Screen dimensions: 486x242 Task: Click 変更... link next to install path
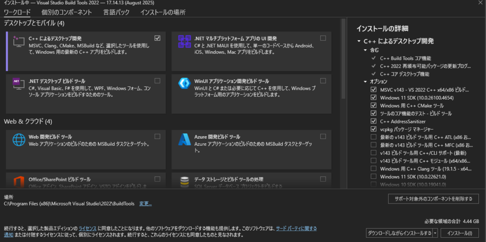coord(145,204)
